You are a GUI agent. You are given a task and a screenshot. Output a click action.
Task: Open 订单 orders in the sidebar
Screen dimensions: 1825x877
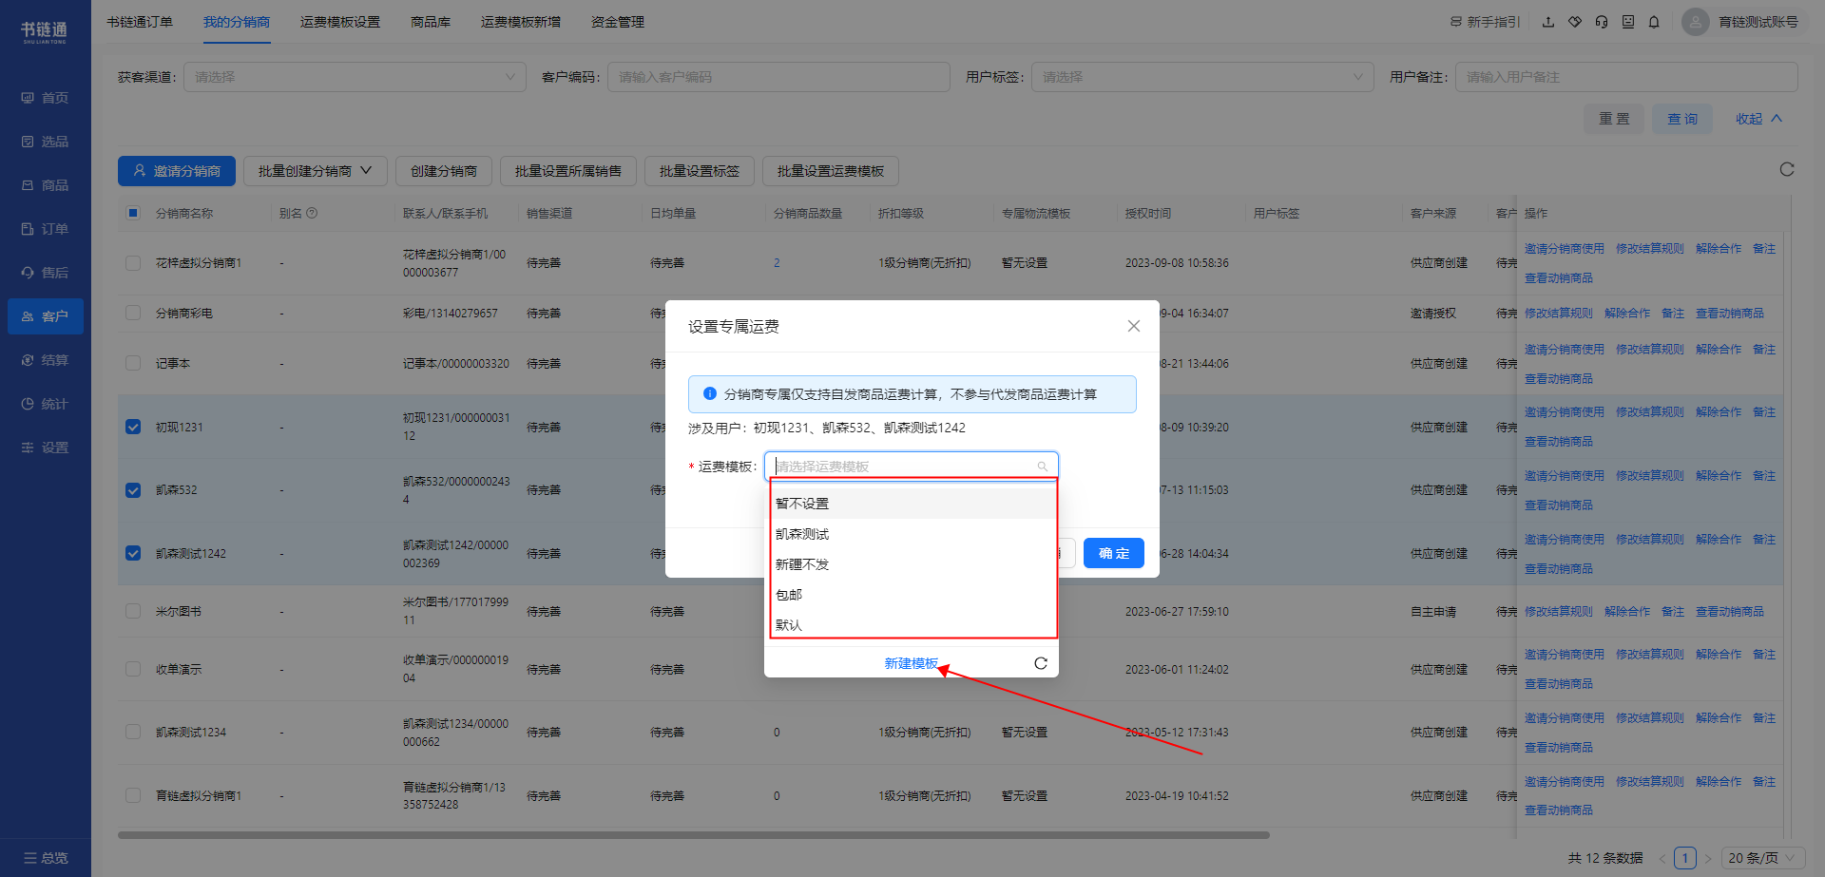(45, 229)
